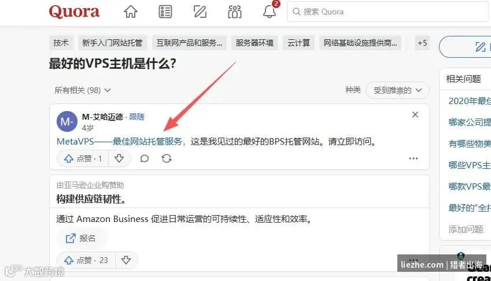Image resolution: width=491 pixels, height=281 pixels.
Task: Click the 搜索 Quora search field
Action: [388, 12]
